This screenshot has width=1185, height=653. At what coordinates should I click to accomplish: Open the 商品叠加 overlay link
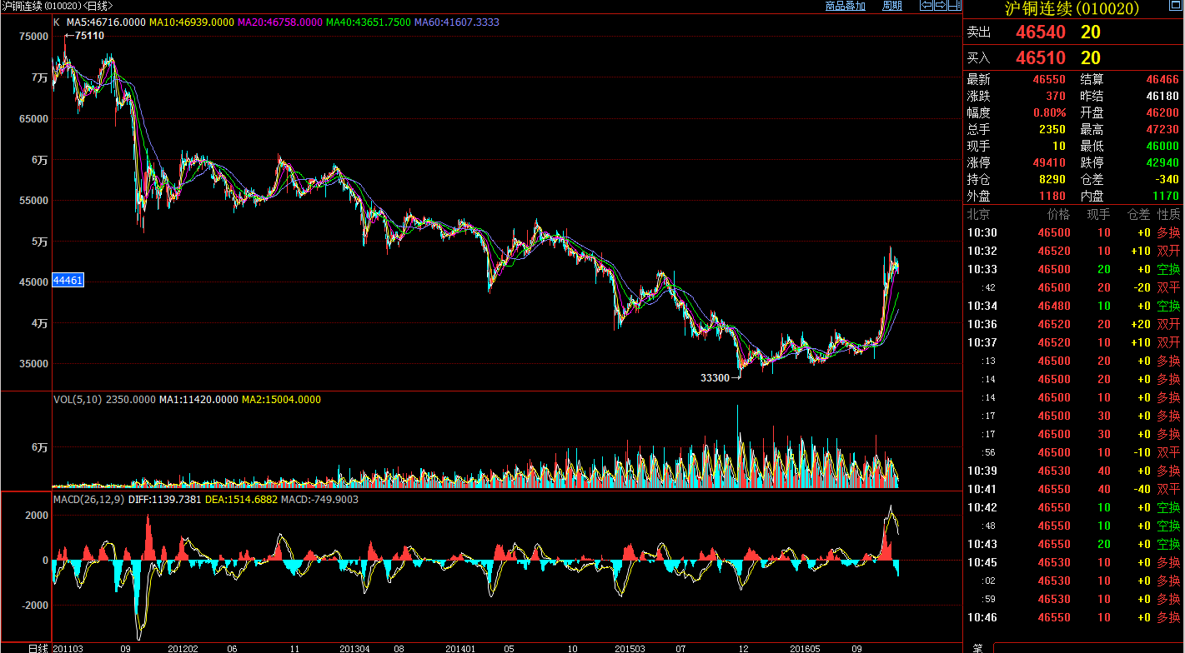[x=845, y=6]
